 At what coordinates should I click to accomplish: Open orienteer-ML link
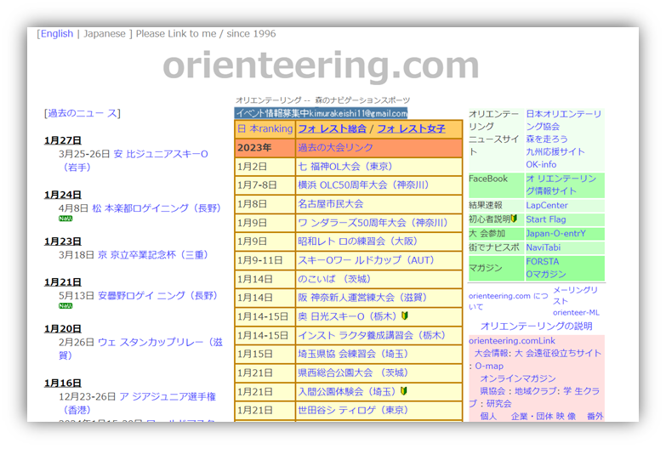point(576,313)
